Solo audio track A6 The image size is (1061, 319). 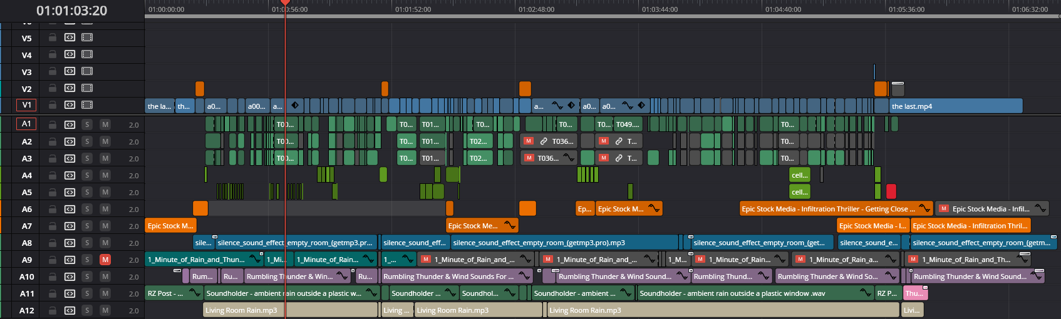(x=87, y=209)
